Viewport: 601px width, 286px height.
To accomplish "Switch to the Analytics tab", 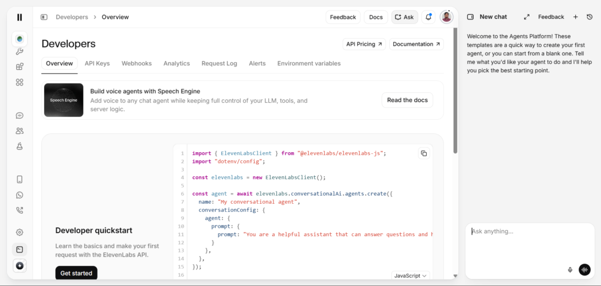I will pos(177,63).
